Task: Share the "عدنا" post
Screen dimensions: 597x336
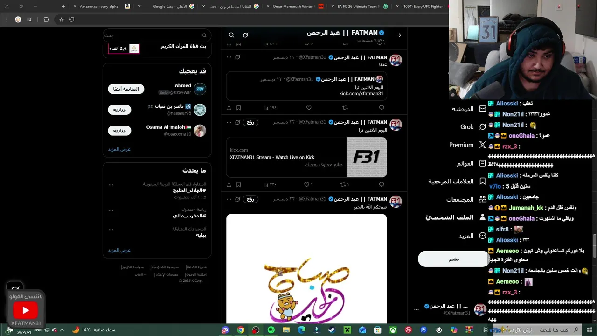Action: (x=229, y=108)
